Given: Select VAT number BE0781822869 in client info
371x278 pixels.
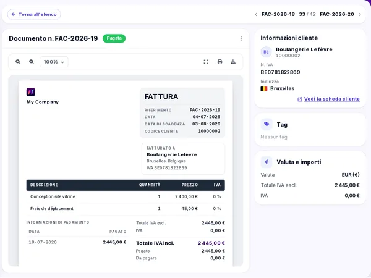Looking at the screenshot, I should pyautogui.click(x=280, y=72).
